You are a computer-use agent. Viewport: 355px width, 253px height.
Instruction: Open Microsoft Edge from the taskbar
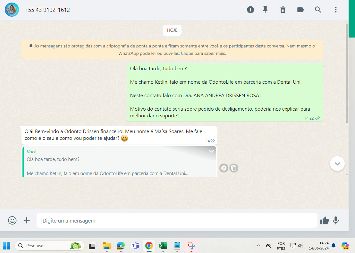tap(121, 246)
